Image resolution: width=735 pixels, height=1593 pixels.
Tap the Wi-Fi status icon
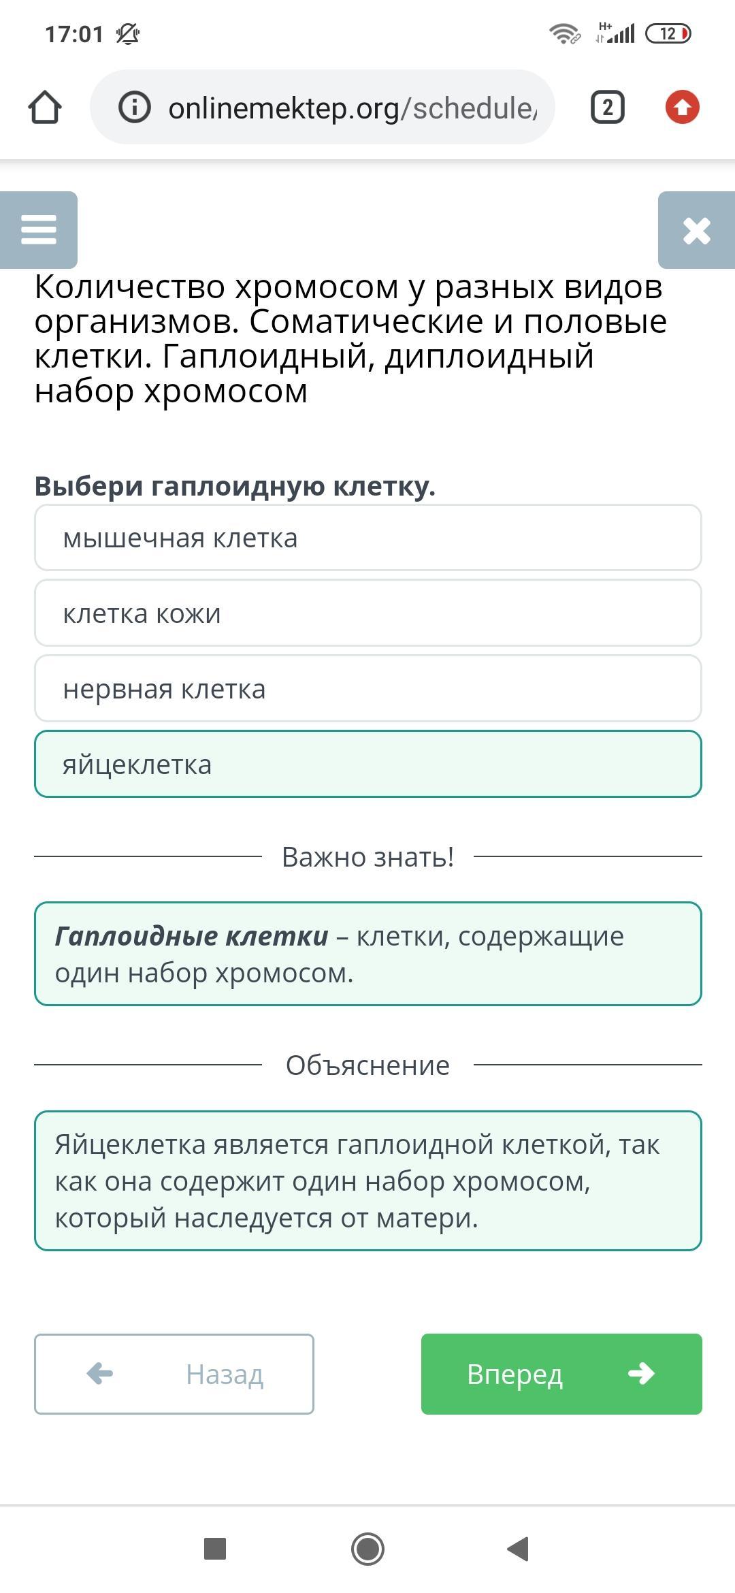563,33
